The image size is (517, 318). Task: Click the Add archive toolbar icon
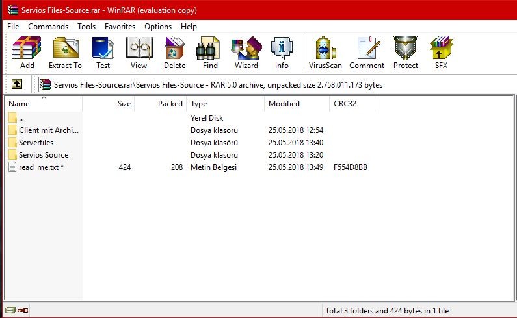[x=27, y=48]
